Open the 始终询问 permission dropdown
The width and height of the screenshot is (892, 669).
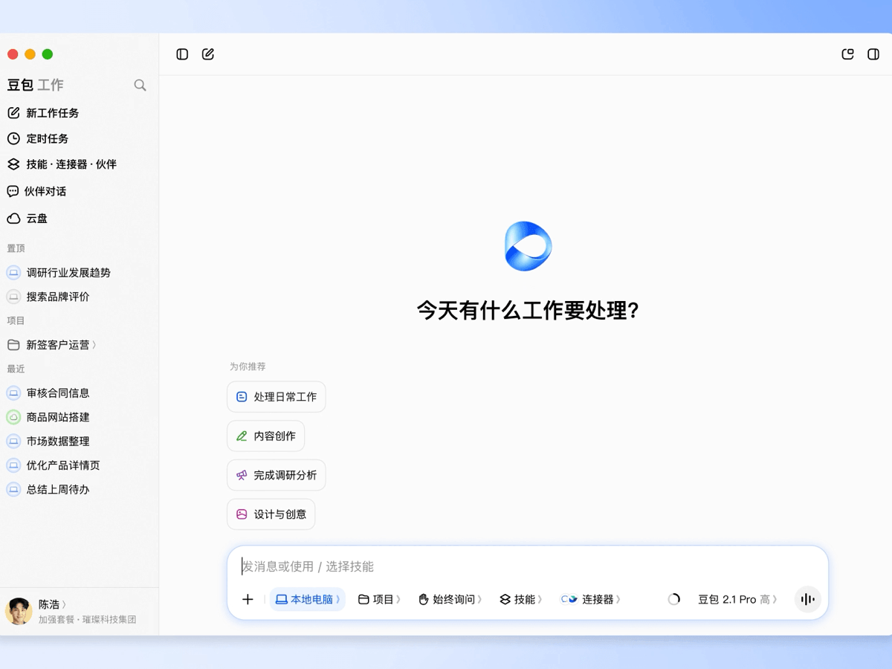click(x=450, y=599)
